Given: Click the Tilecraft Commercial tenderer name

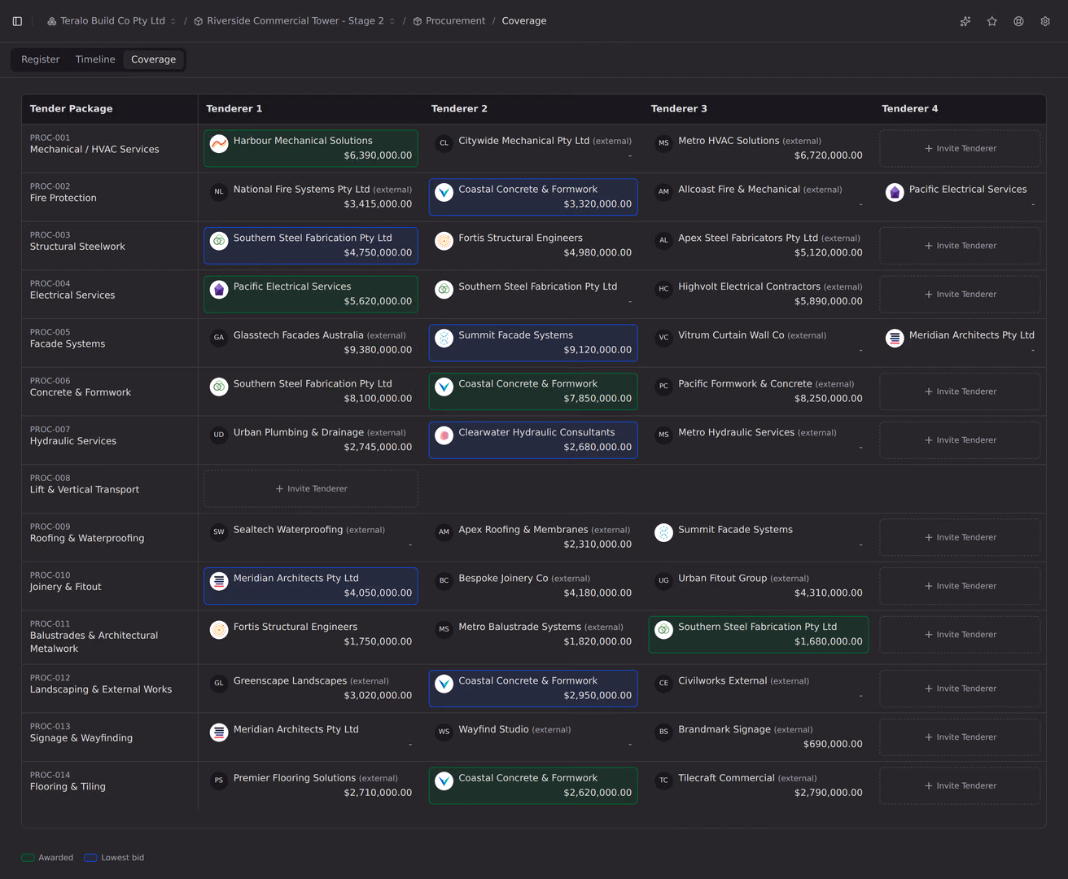Looking at the screenshot, I should [726, 778].
